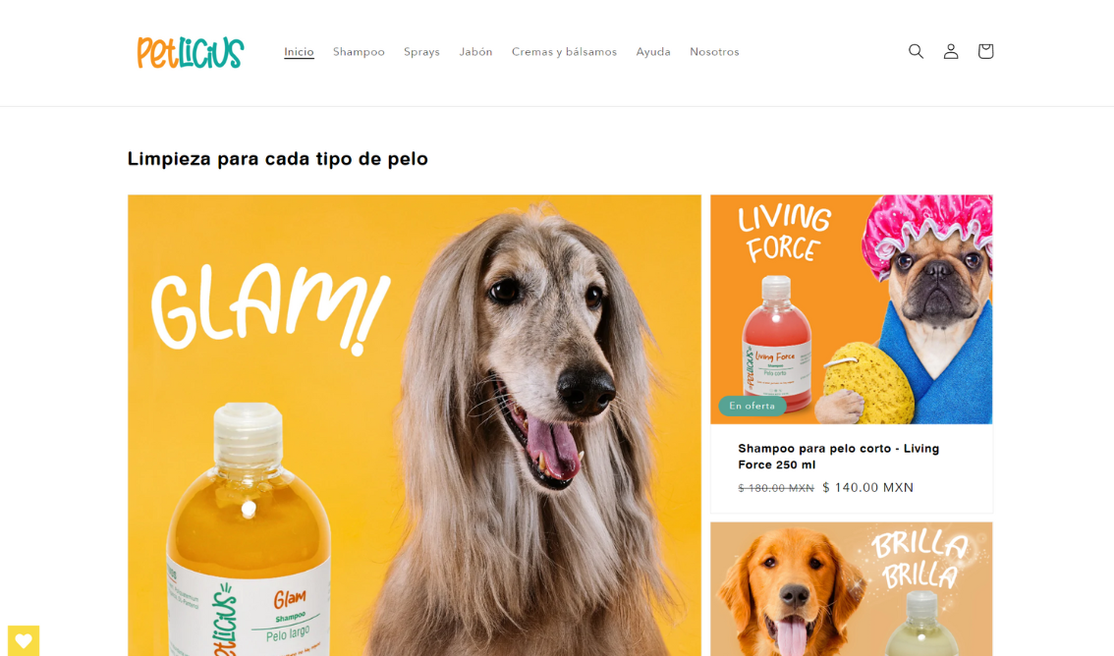This screenshot has height=656, width=1114.
Task: Click the crossed-out $180.00 MXN price
Action: tap(776, 488)
